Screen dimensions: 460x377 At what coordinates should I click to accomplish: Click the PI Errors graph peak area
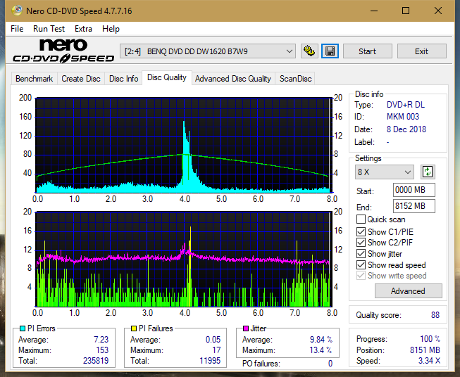click(185, 155)
